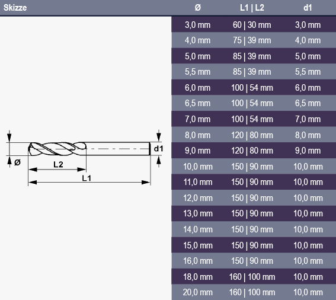The width and height of the screenshot is (336, 300).
Task: Click the L2 label in the sketch
Action: pos(58,165)
